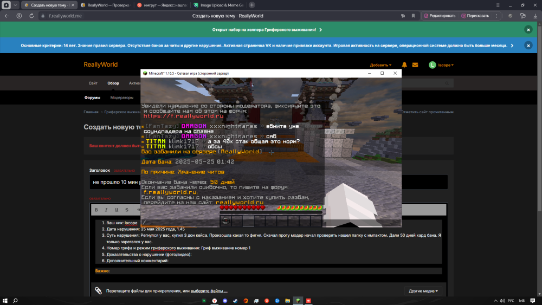Apply bold formatting in the editor toolbar
This screenshot has width=542, height=305.
pyautogui.click(x=96, y=210)
